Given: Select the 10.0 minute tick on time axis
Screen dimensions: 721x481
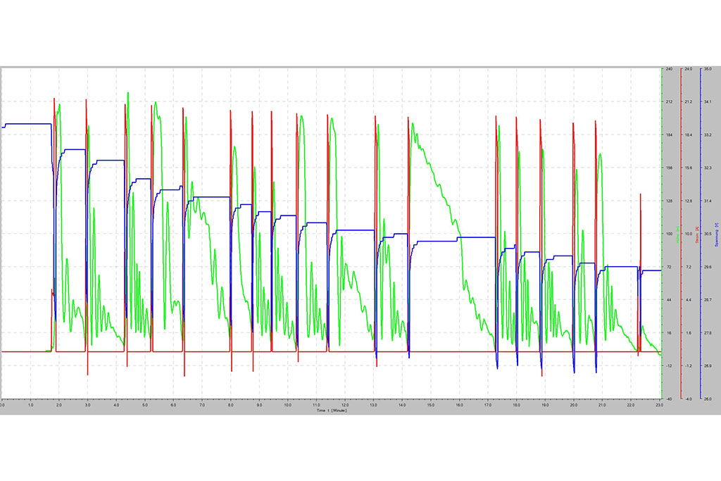Looking at the screenshot, I should click(x=288, y=405).
